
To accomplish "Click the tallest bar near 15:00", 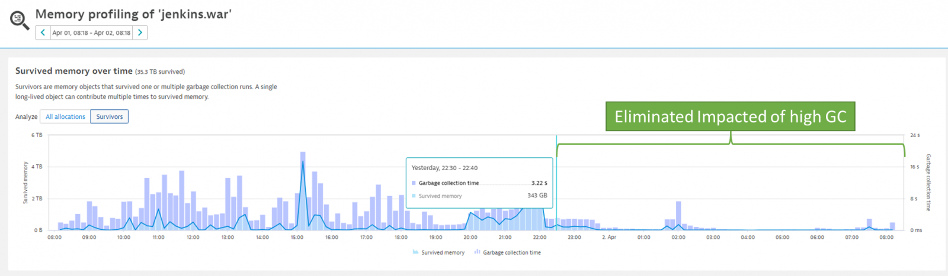I will pyautogui.click(x=303, y=189).
